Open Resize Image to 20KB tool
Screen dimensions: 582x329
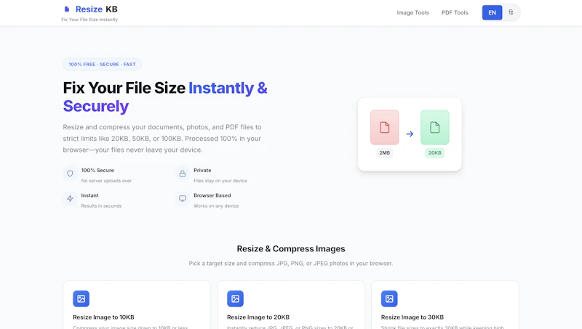click(x=258, y=317)
